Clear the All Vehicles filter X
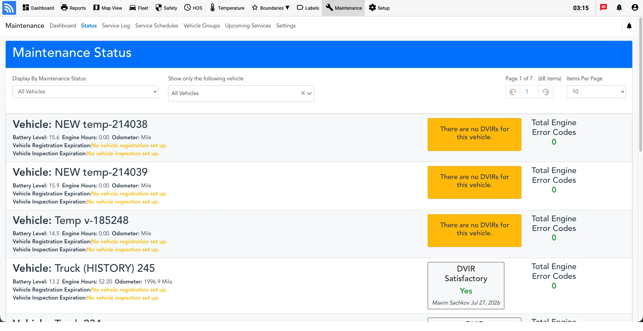The width and height of the screenshot is (643, 331). coord(303,93)
